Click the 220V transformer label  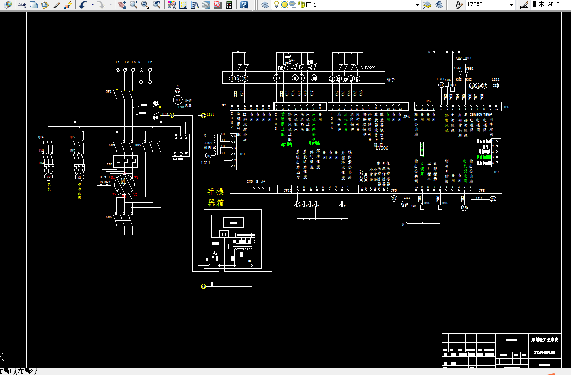point(209,143)
